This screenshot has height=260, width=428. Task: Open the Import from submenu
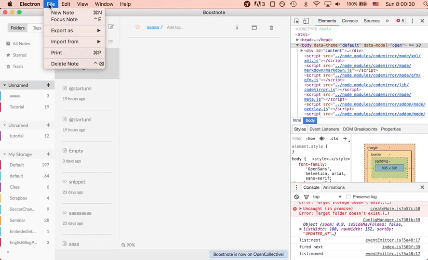(74, 42)
